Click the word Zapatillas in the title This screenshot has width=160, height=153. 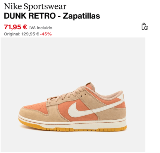(x=82, y=16)
